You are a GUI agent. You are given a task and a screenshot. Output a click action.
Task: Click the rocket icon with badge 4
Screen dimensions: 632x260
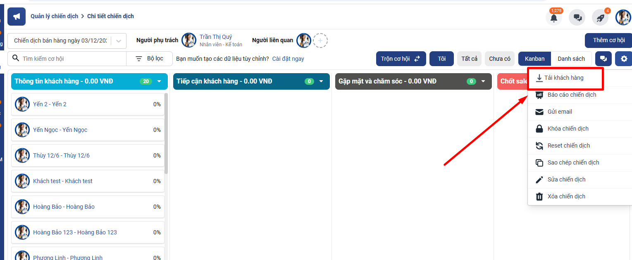point(600,18)
